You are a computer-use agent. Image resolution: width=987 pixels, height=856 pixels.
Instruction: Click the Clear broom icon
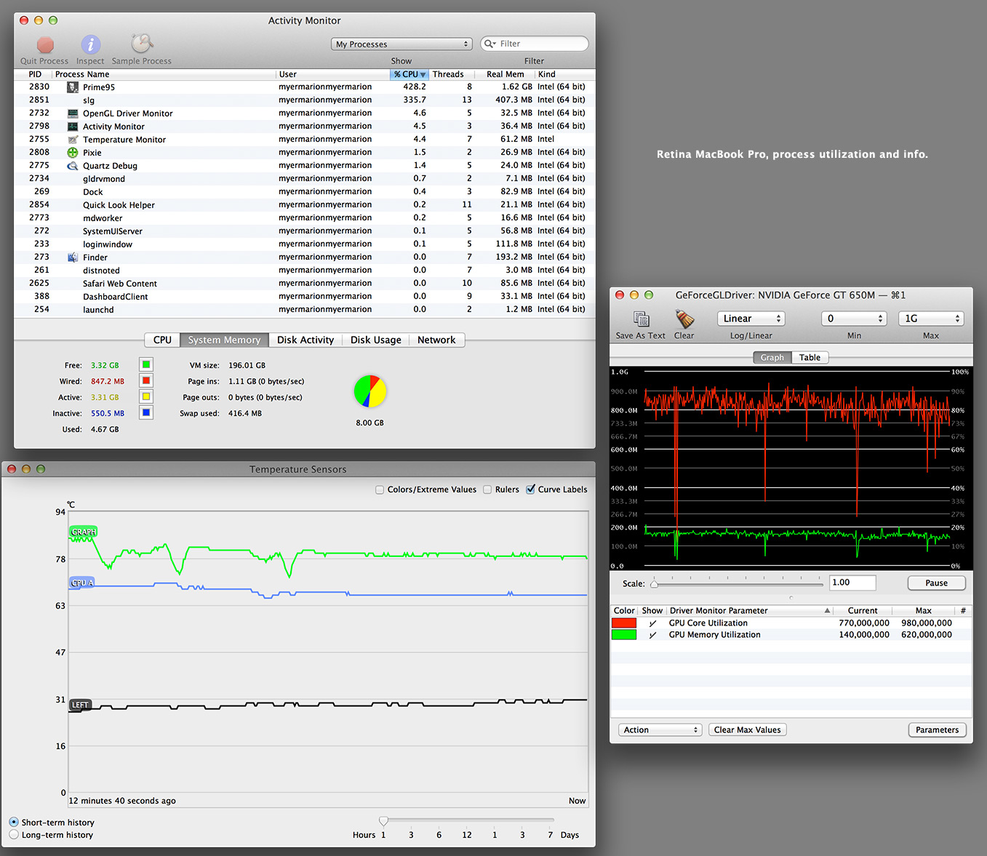pyautogui.click(x=684, y=319)
